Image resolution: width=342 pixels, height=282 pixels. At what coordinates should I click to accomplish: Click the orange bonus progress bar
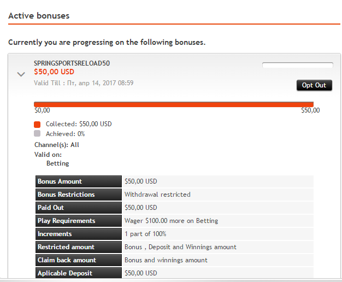(x=174, y=104)
